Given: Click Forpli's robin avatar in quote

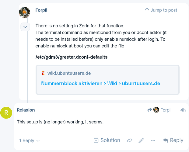Looking at the screenshot, I should [24, 12].
